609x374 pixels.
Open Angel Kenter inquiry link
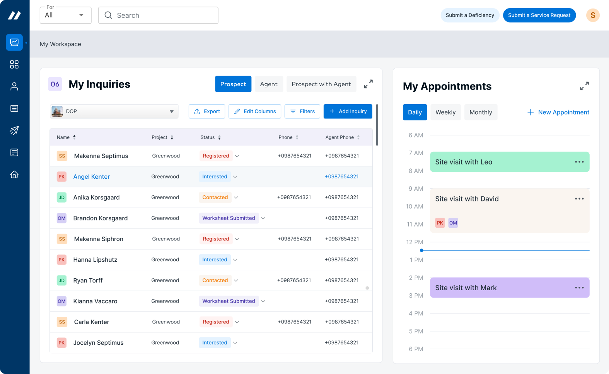(92, 177)
